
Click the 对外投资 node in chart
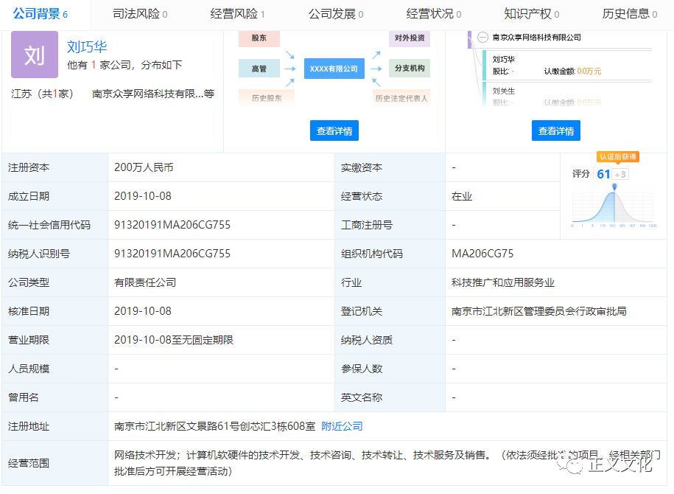coord(410,38)
